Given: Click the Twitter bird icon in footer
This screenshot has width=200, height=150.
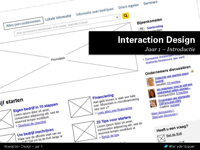Looking at the screenshot, I should (x=166, y=146).
